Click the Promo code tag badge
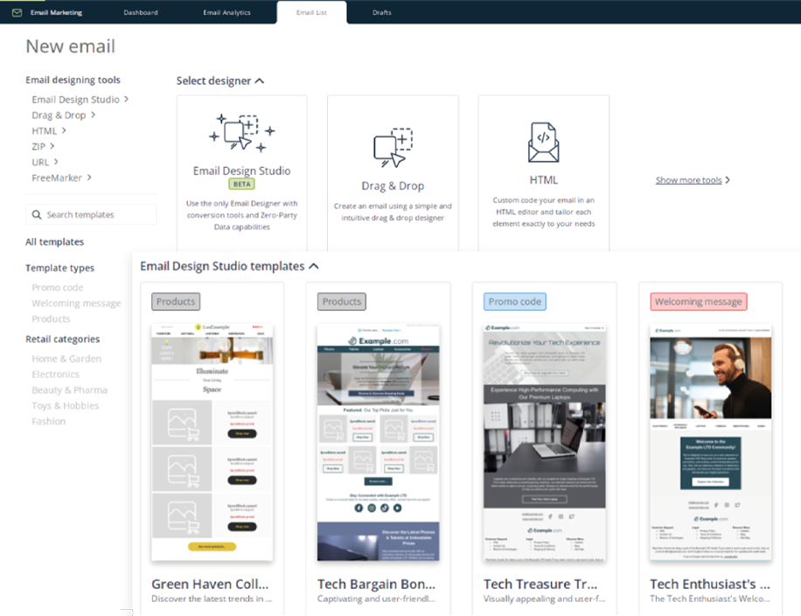Image resolution: width=801 pixels, height=616 pixels. [x=515, y=302]
